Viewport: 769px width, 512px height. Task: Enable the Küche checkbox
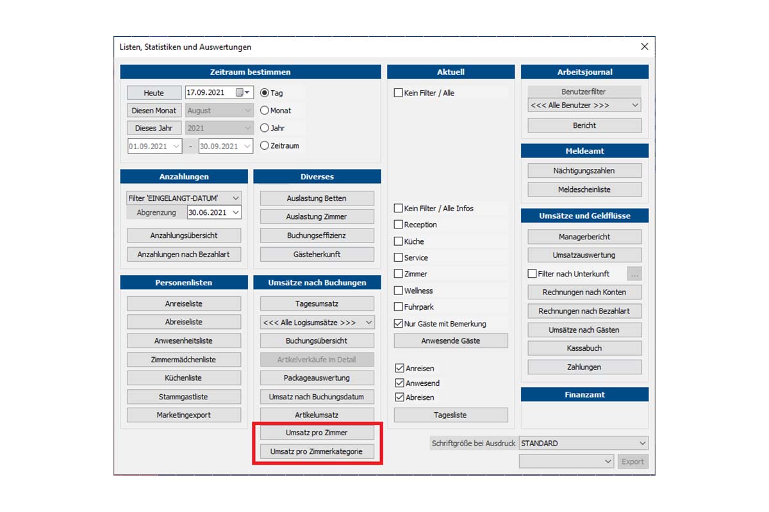tap(399, 241)
